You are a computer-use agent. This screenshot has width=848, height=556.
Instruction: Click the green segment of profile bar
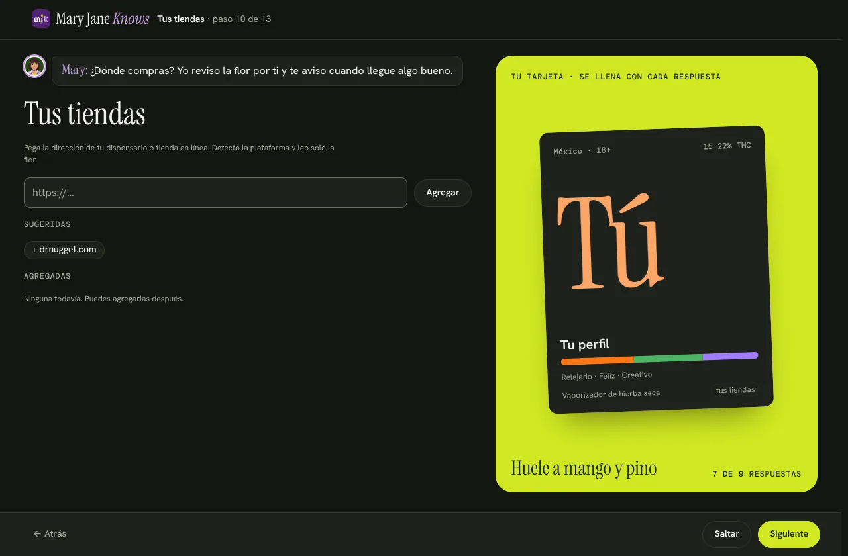pos(668,358)
